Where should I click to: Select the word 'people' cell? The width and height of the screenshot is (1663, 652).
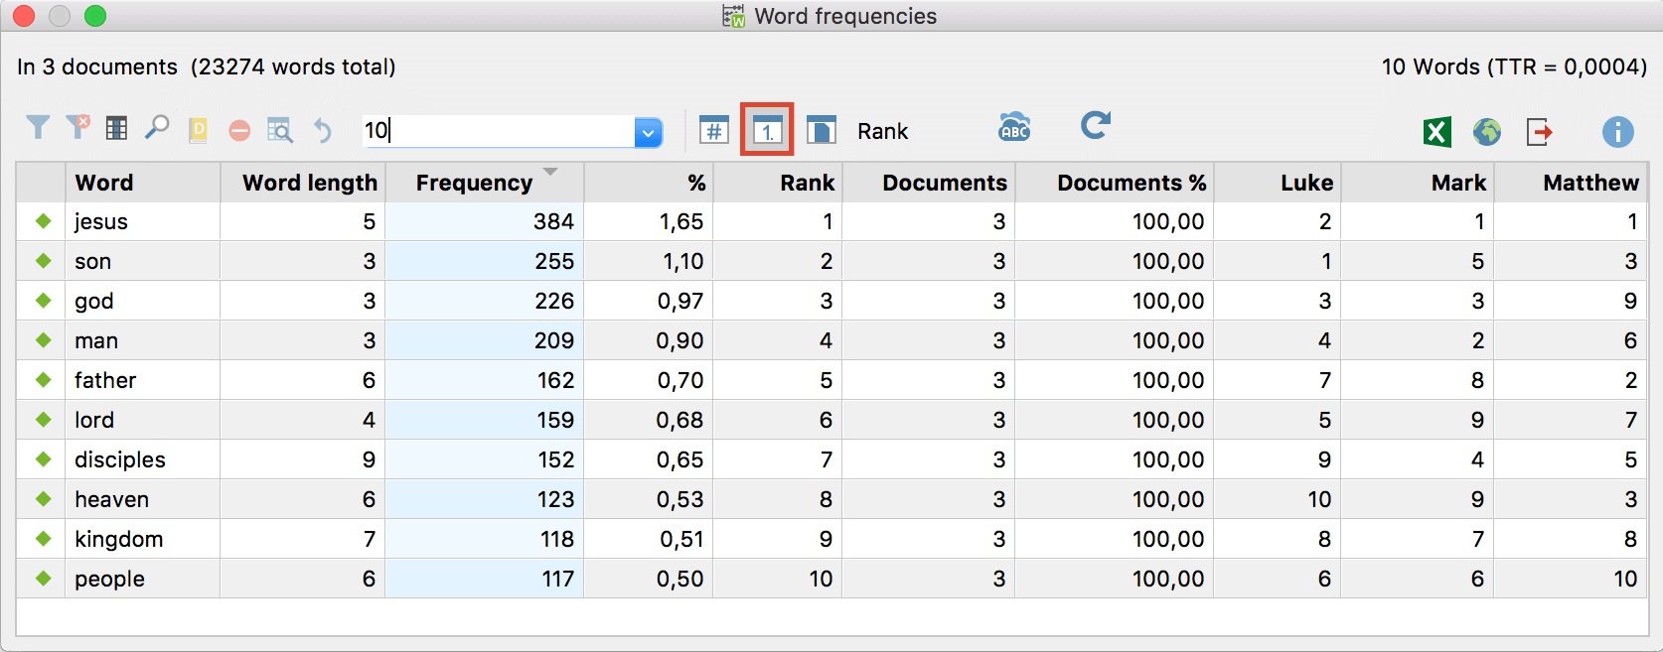coord(143,579)
